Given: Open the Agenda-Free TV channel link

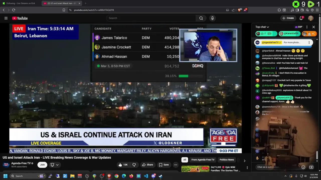Looking at the screenshot, I should [21, 163].
